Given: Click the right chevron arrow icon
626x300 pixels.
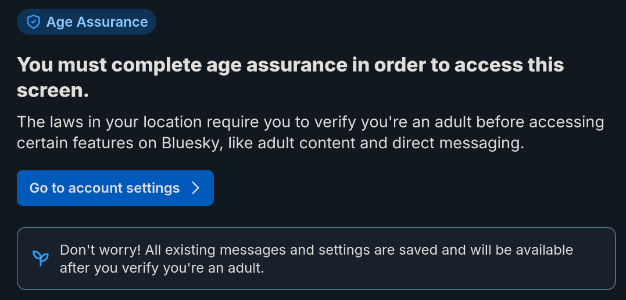Looking at the screenshot, I should pyautogui.click(x=196, y=188).
